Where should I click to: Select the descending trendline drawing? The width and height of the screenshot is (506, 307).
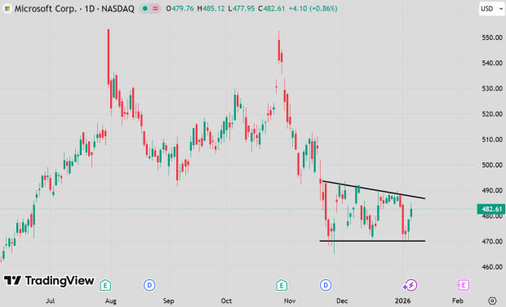374,189
